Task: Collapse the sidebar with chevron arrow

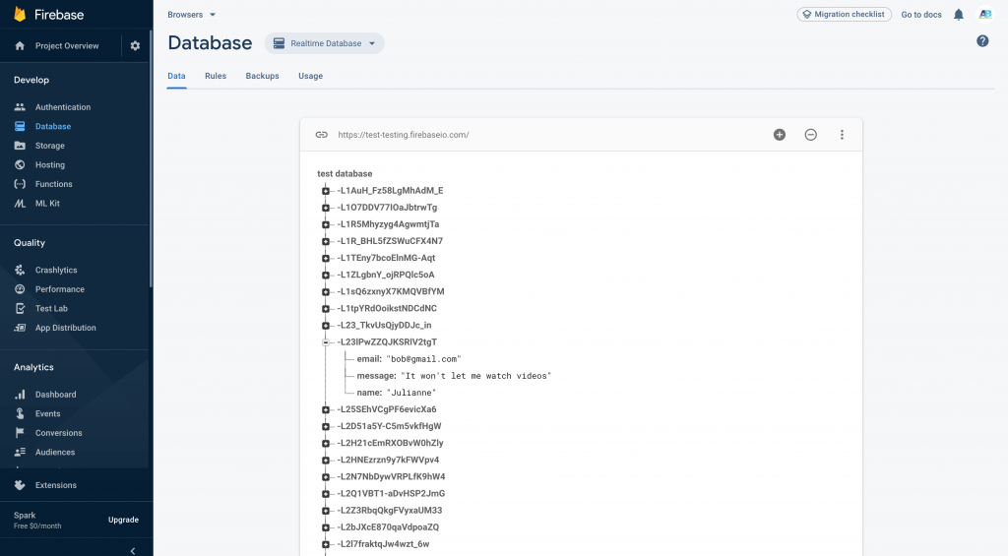Action: click(133, 551)
